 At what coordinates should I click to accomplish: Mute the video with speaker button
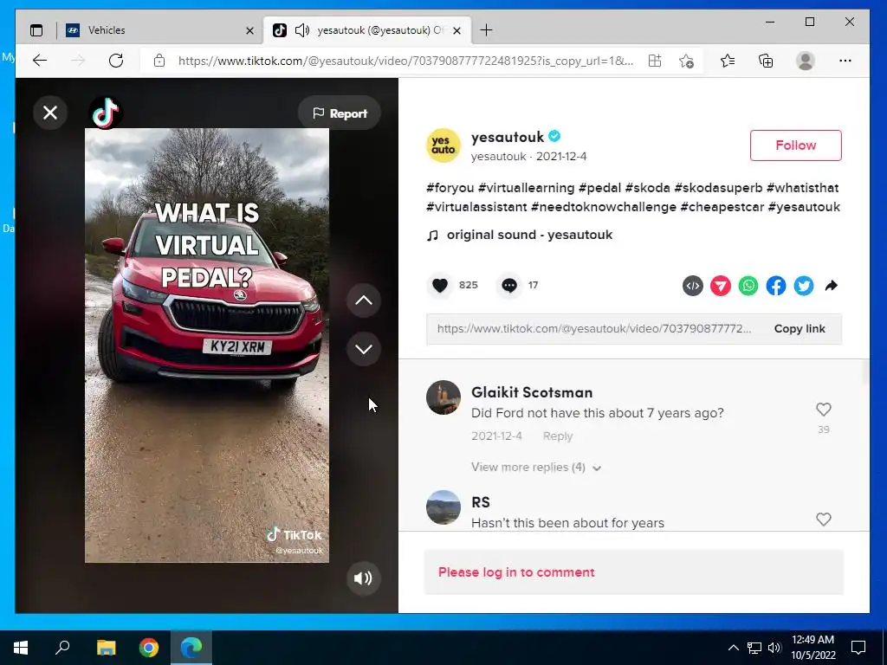(x=363, y=578)
